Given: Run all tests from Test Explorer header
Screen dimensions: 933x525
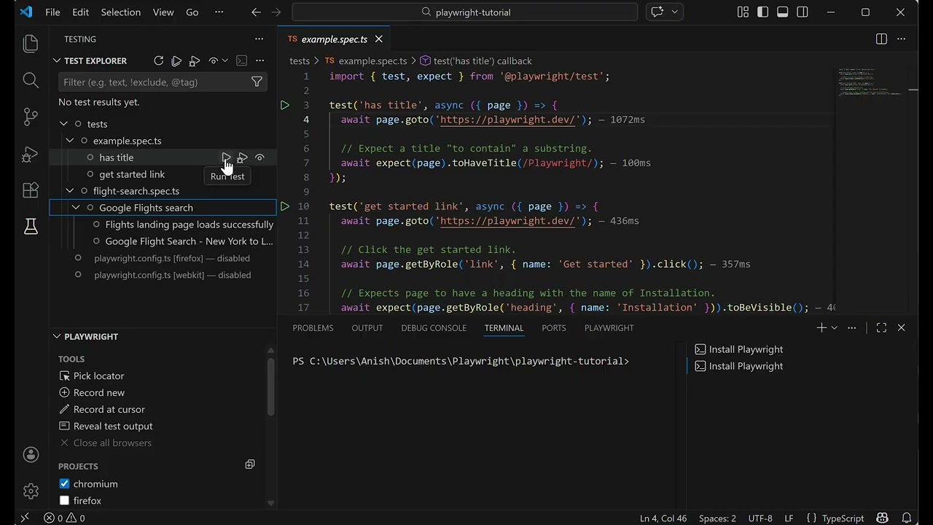Looking at the screenshot, I should tap(176, 61).
